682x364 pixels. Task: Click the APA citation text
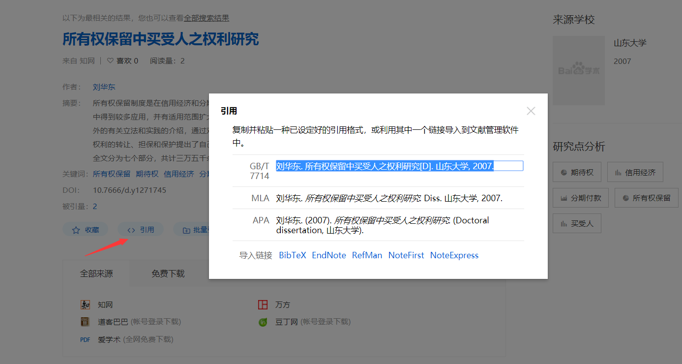(383, 225)
